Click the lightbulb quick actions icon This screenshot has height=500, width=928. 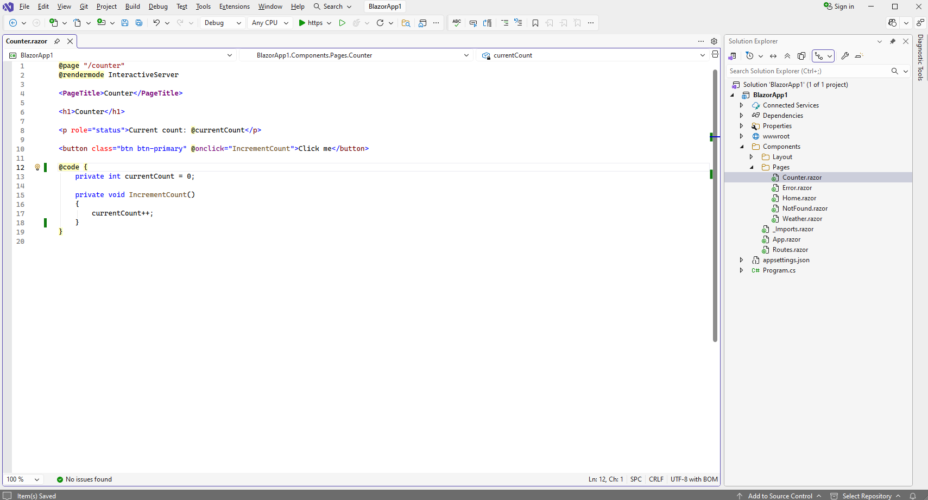coord(37,167)
